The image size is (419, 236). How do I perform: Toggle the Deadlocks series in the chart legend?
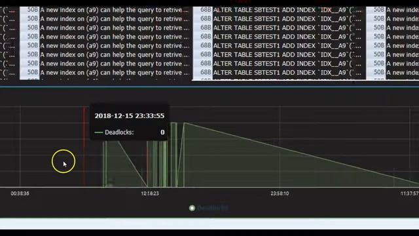tap(209, 208)
